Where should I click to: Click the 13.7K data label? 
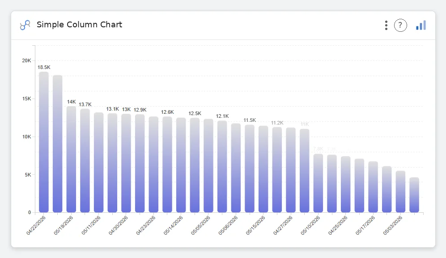pos(85,104)
